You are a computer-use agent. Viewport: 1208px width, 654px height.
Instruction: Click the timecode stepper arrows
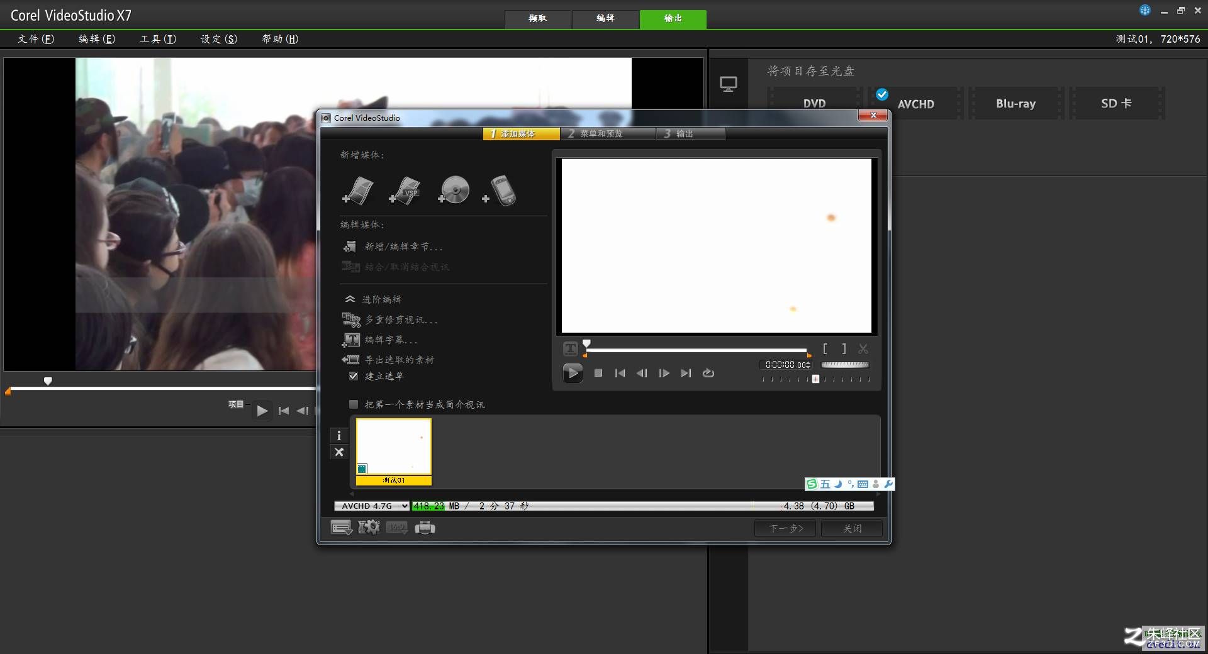point(808,365)
